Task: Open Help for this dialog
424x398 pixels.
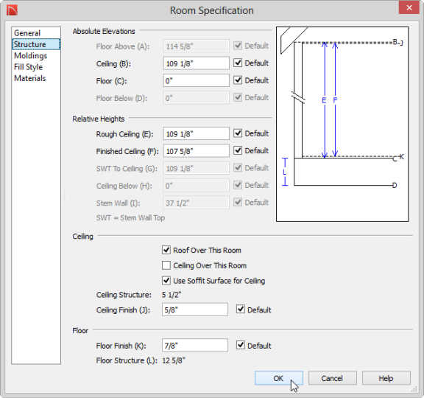Action: (386, 378)
